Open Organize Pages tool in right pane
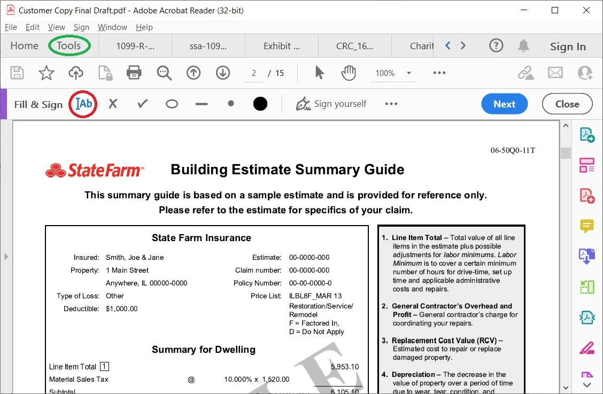The width and height of the screenshot is (603, 394). 587,165
